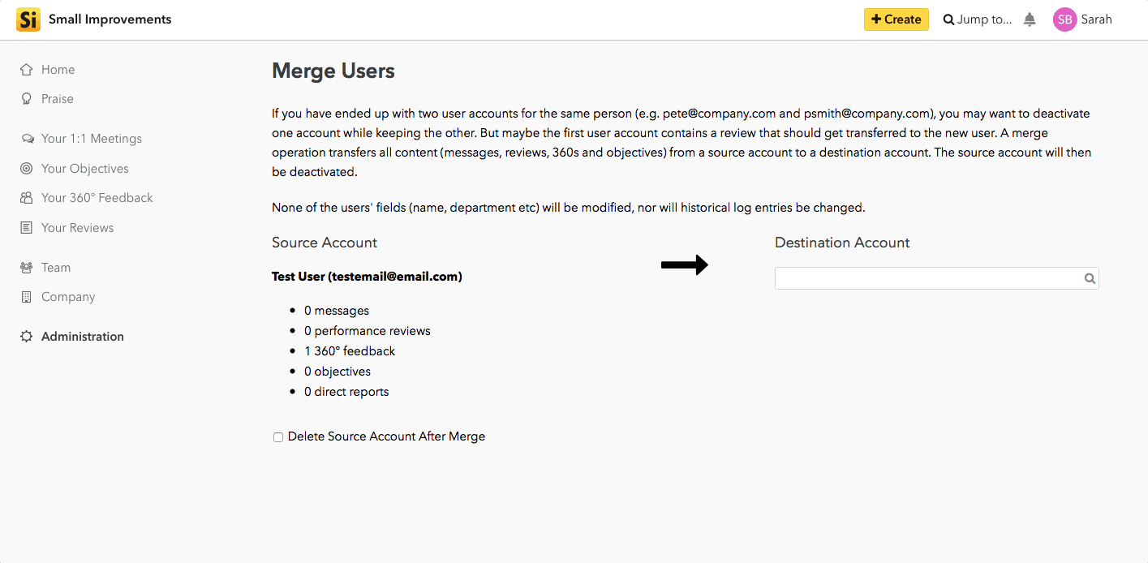Click the Home house icon
This screenshot has height=563, width=1148.
[27, 70]
